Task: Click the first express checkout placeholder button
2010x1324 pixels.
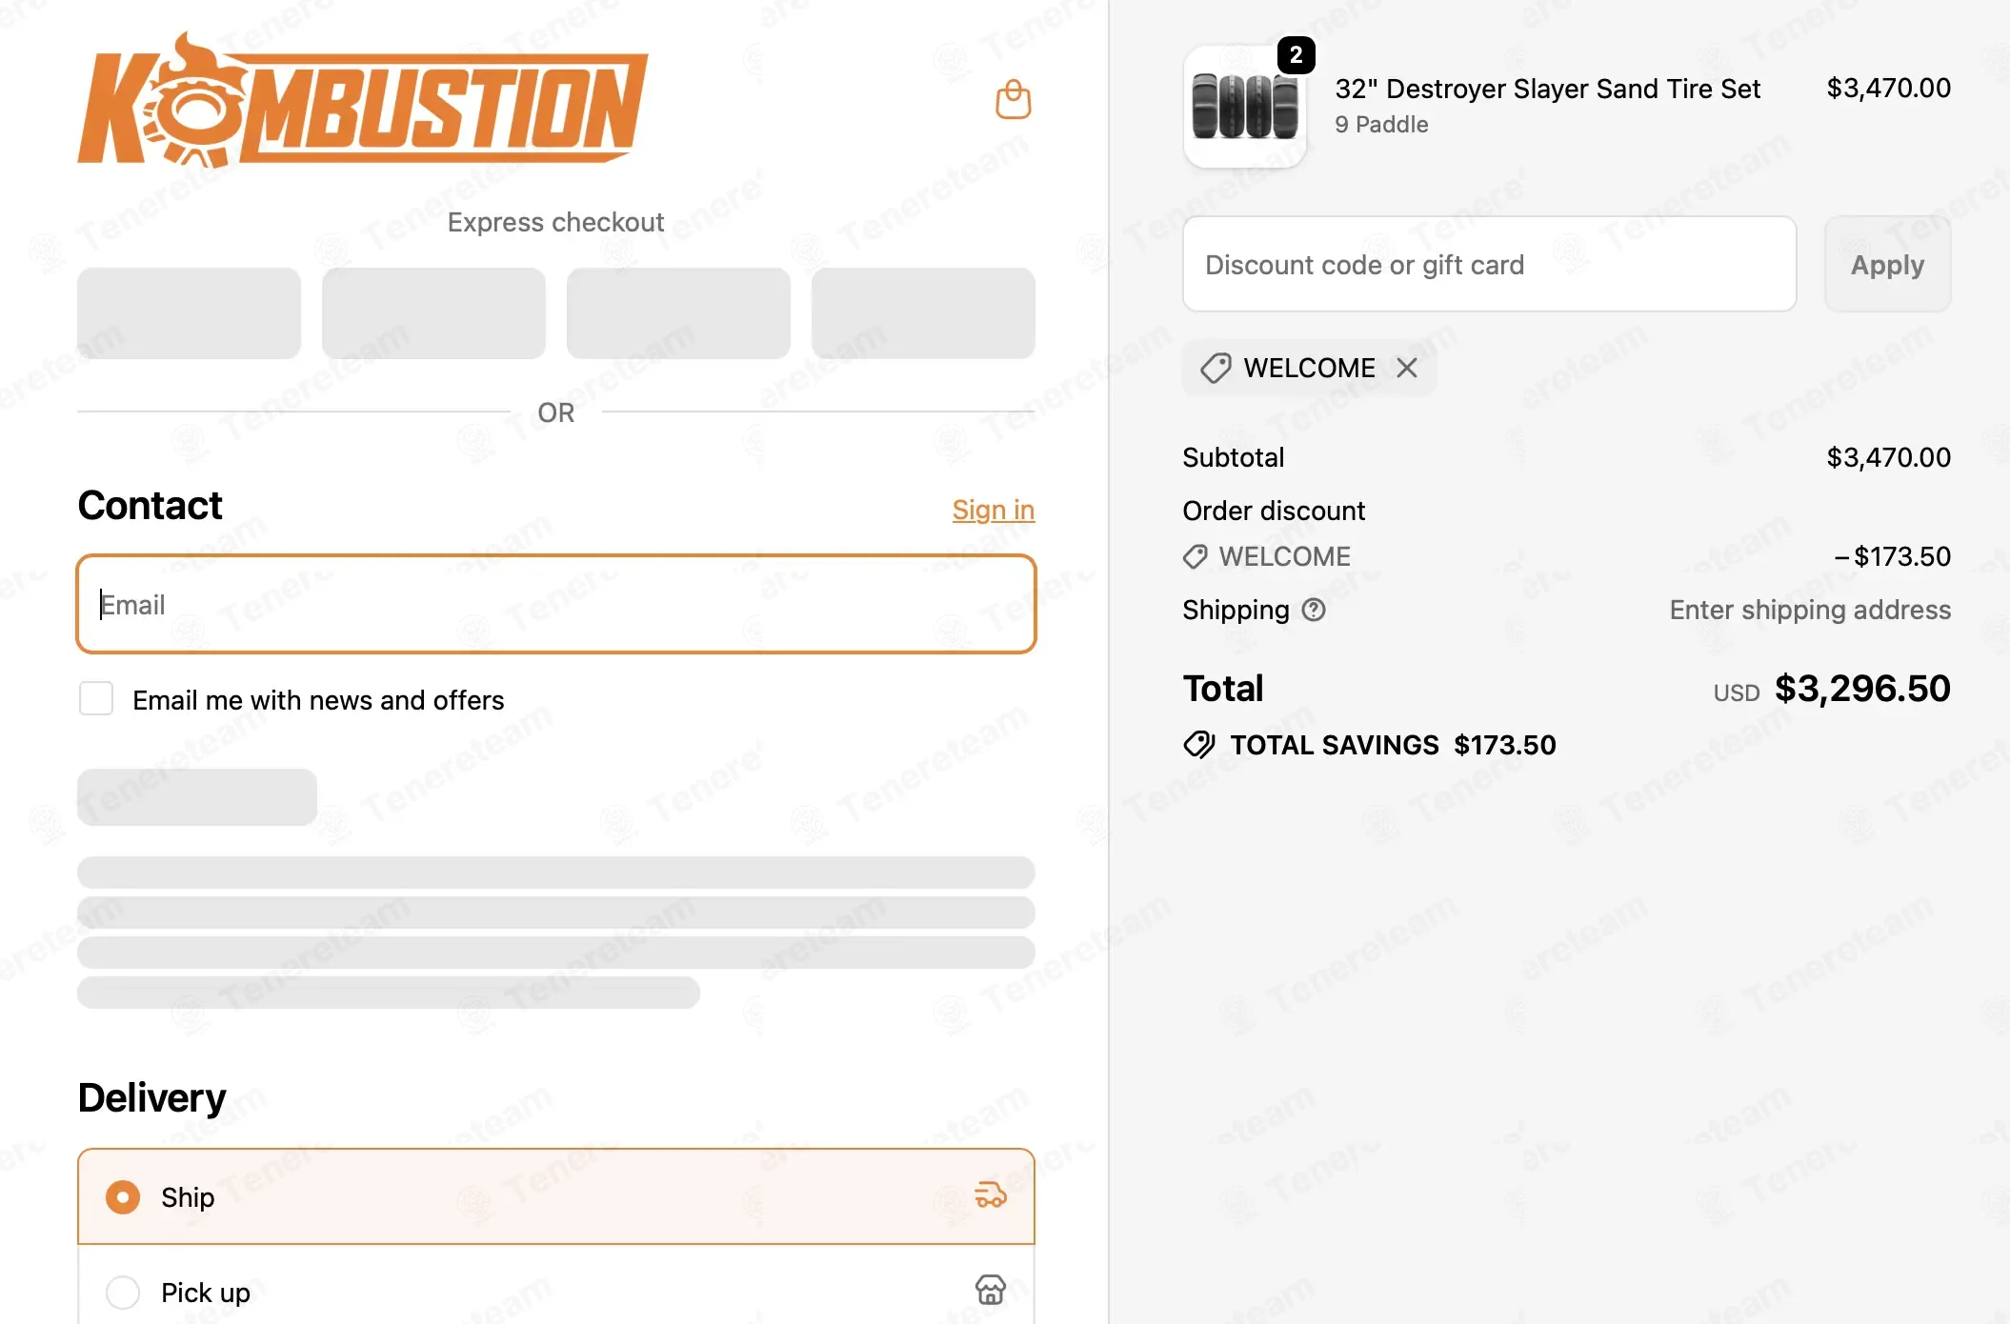Action: tap(189, 313)
